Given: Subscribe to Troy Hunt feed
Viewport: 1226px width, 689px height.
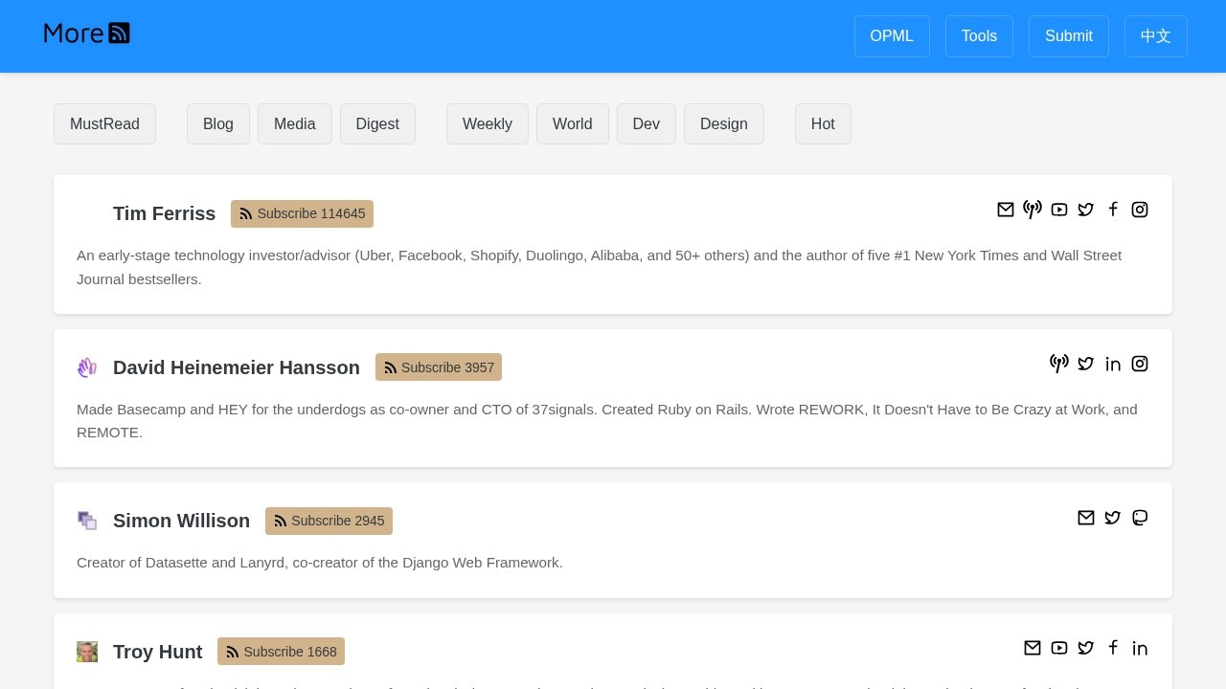Looking at the screenshot, I should 281,652.
